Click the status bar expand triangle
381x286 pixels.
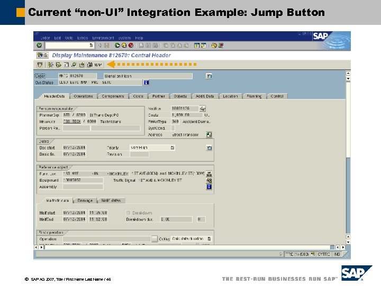point(281,254)
